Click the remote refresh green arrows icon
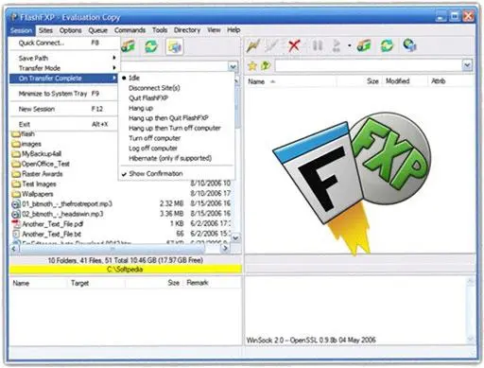 point(388,46)
